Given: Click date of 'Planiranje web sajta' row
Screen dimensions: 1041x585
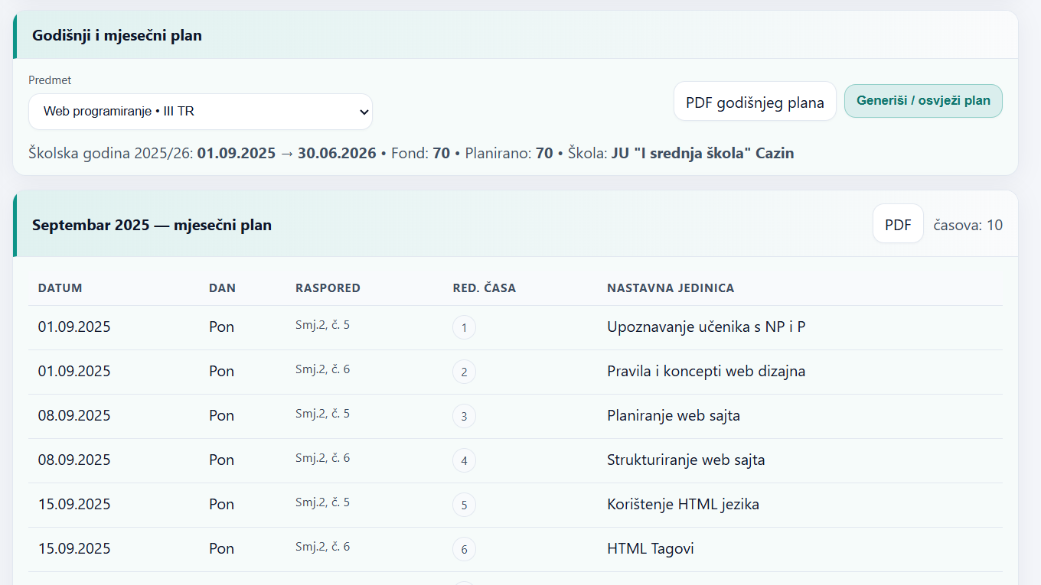Looking at the screenshot, I should pyautogui.click(x=74, y=416).
